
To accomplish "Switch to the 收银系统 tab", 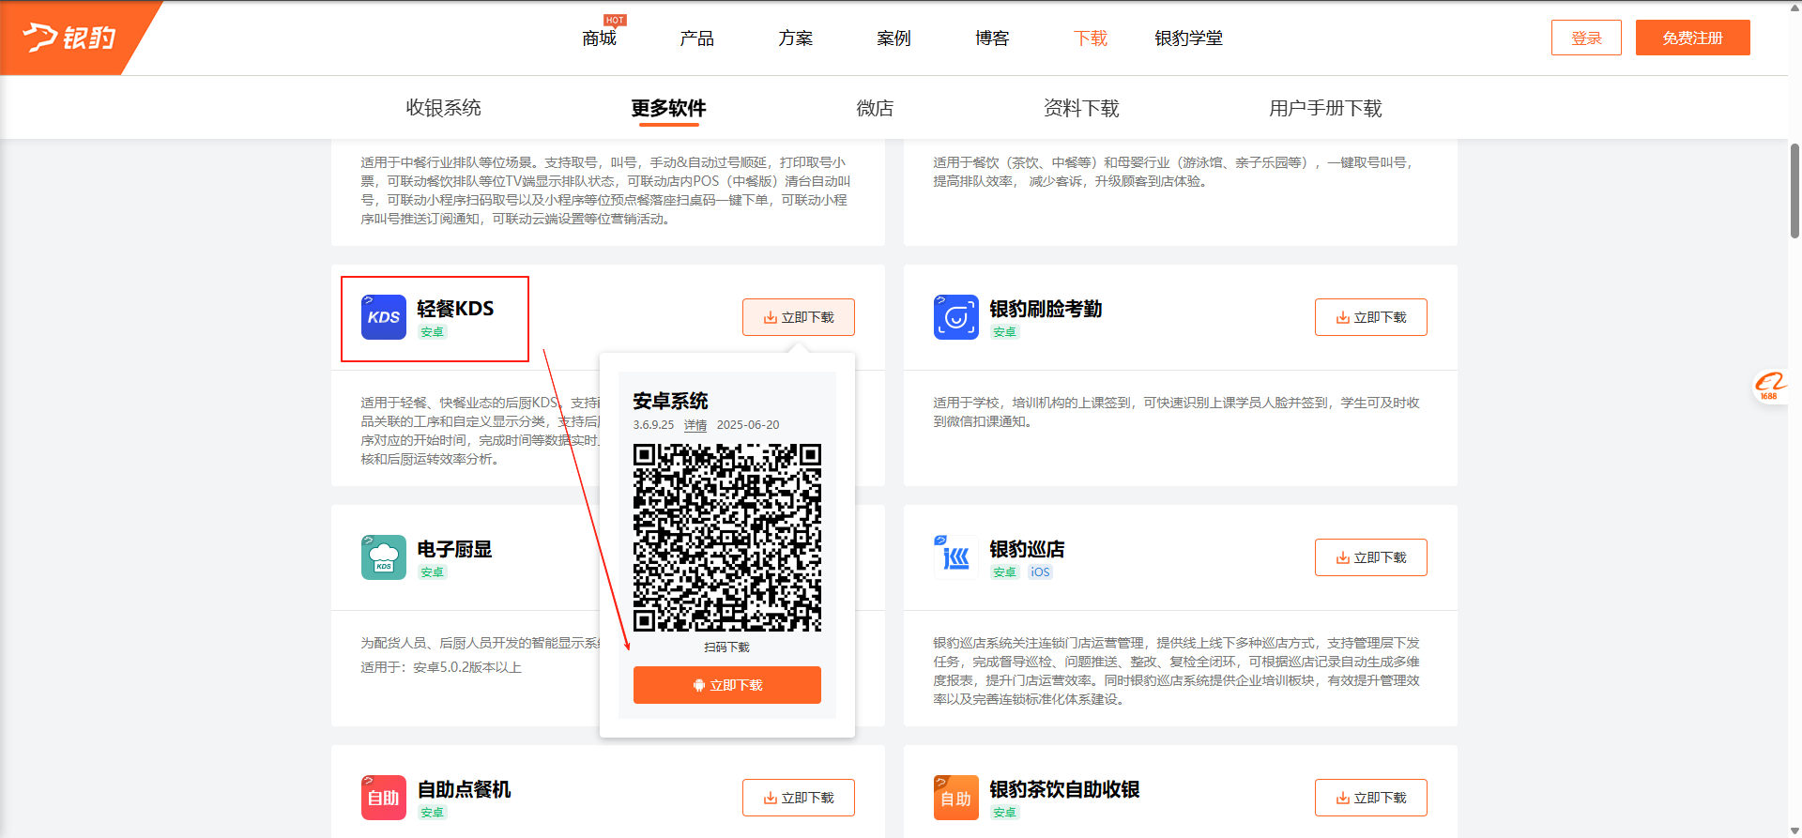I will point(443,108).
